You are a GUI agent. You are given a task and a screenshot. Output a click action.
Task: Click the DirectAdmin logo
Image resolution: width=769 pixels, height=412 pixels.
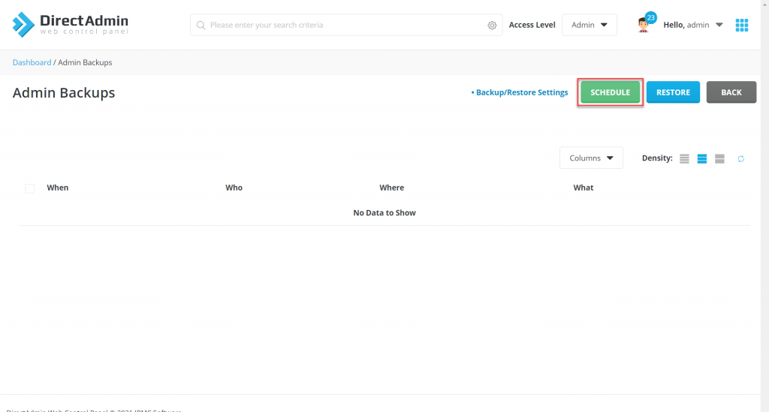[70, 25]
